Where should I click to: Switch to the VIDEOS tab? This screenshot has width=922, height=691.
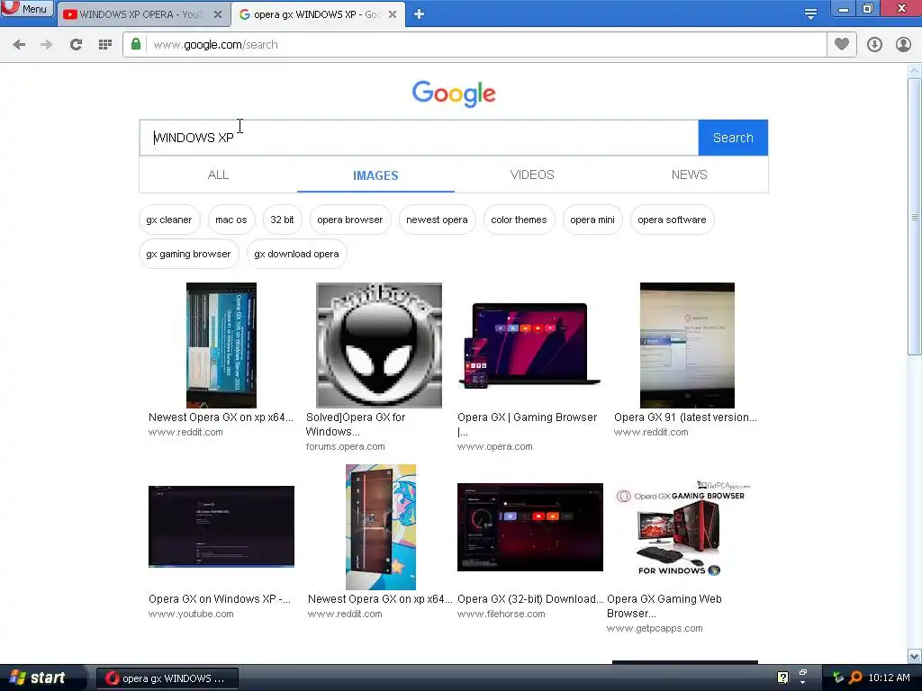(532, 175)
